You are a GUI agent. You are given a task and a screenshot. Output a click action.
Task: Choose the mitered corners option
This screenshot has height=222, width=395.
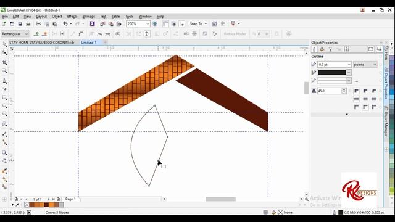pos(357,91)
